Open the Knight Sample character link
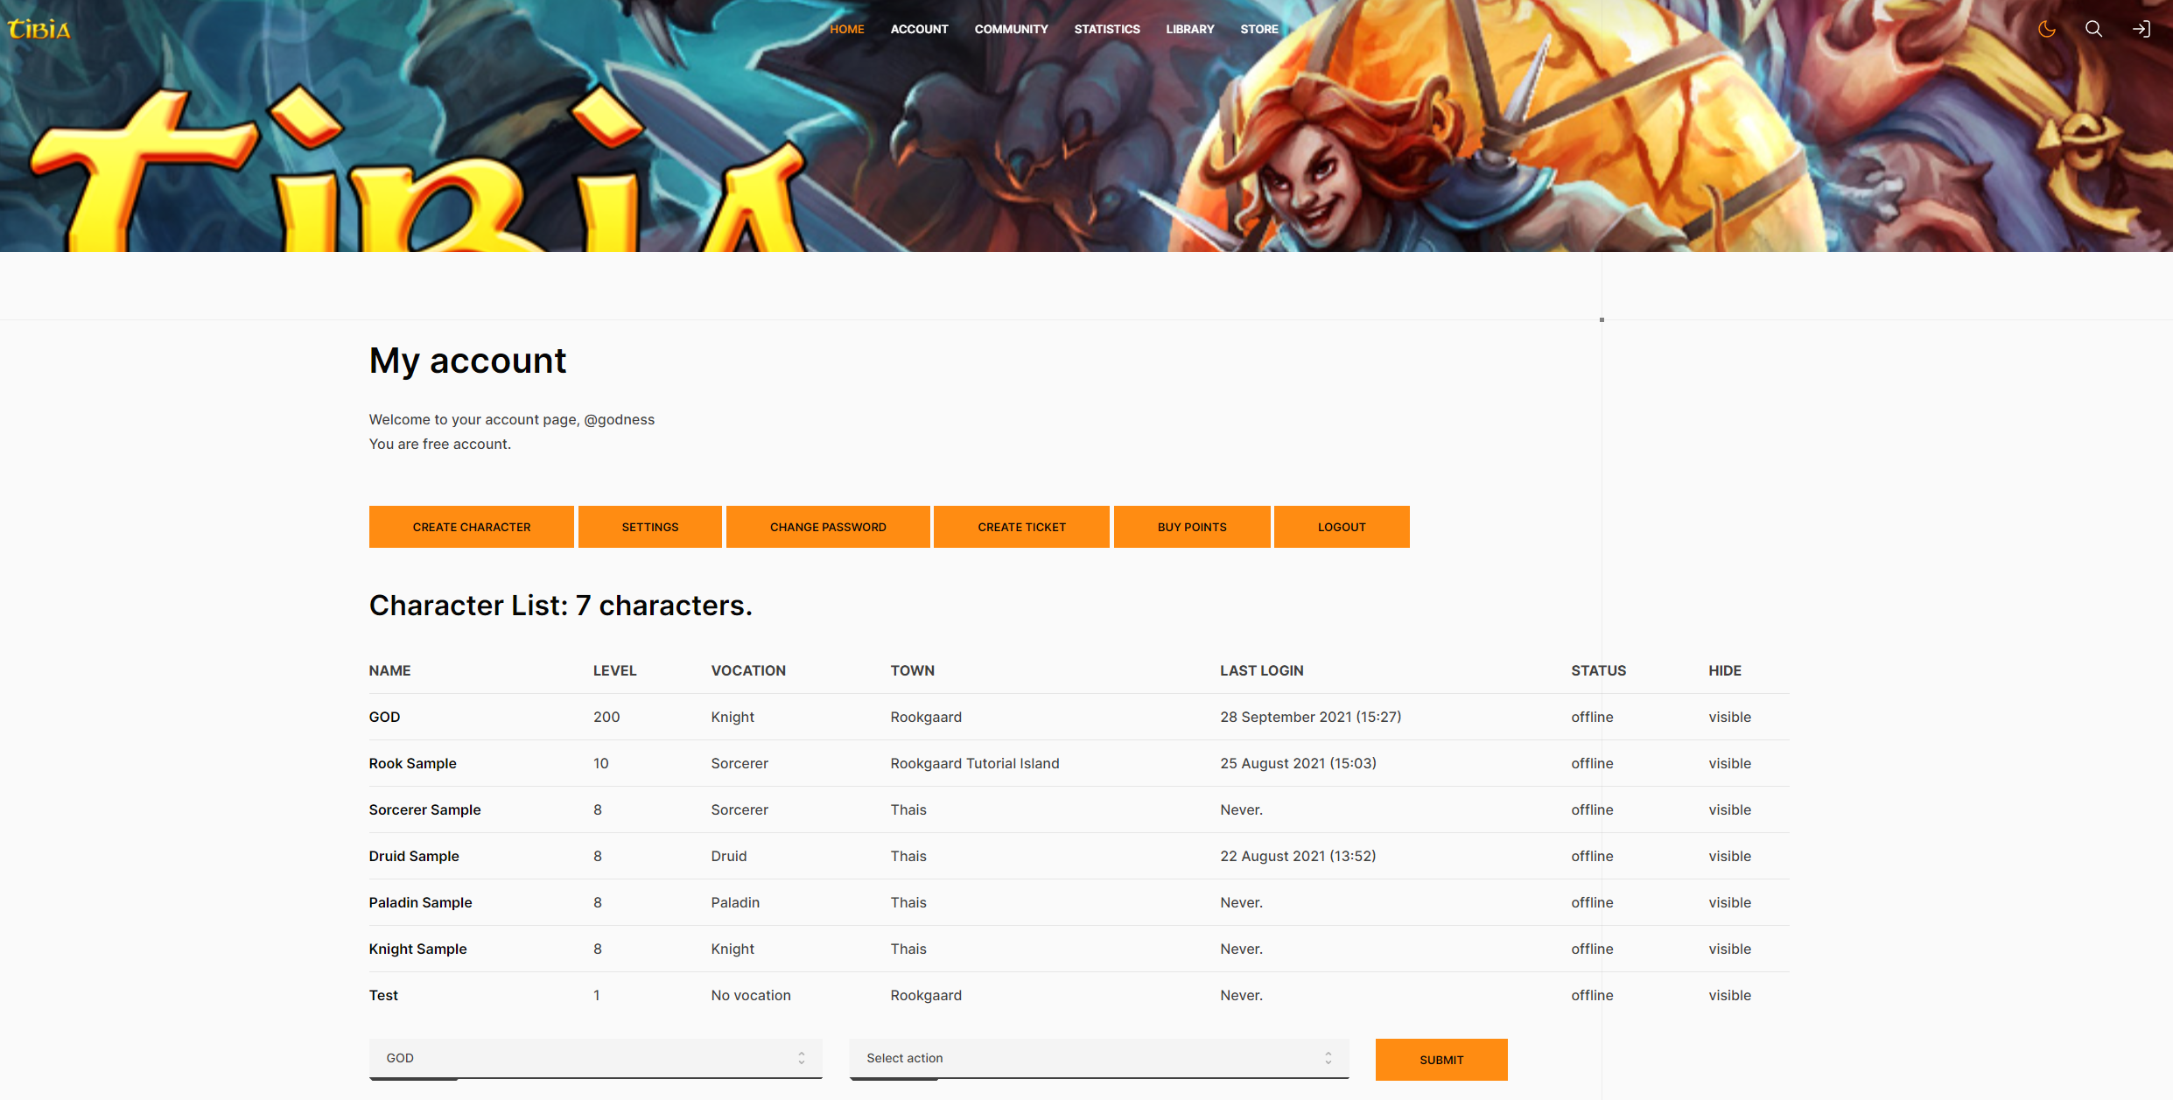 (417, 949)
